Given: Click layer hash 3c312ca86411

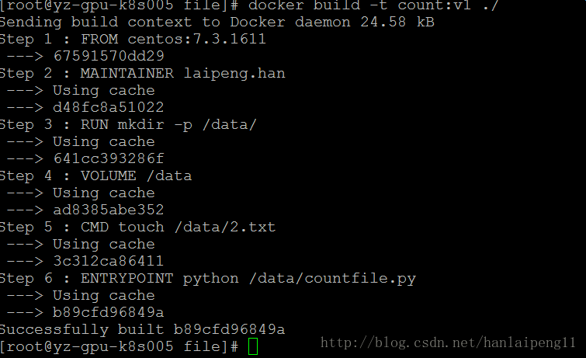Looking at the screenshot, I should click(x=109, y=261).
